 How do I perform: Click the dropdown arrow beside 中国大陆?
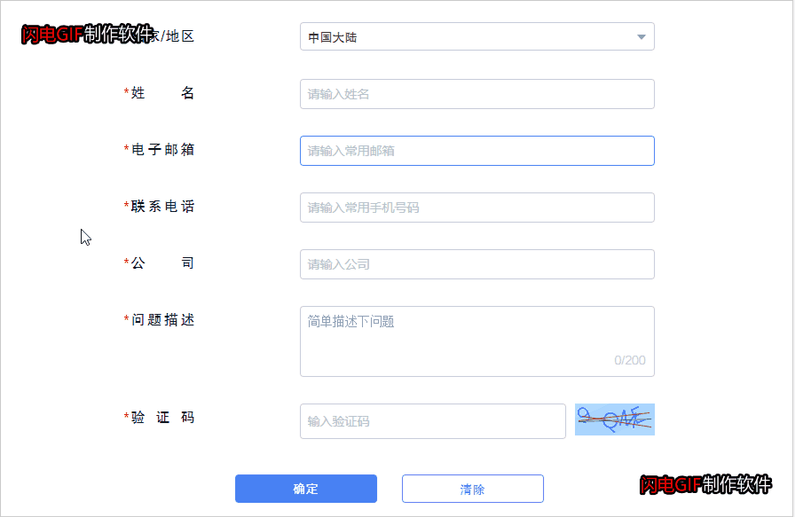pos(641,36)
